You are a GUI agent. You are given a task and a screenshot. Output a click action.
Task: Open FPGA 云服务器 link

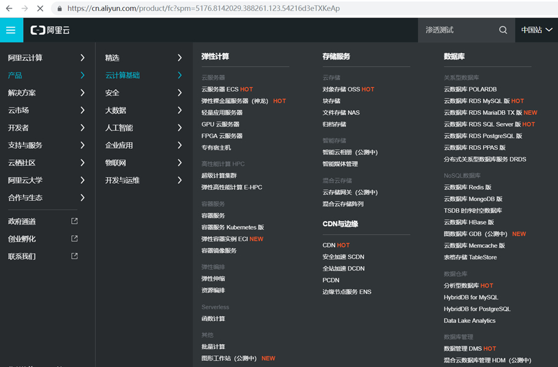tap(222, 136)
